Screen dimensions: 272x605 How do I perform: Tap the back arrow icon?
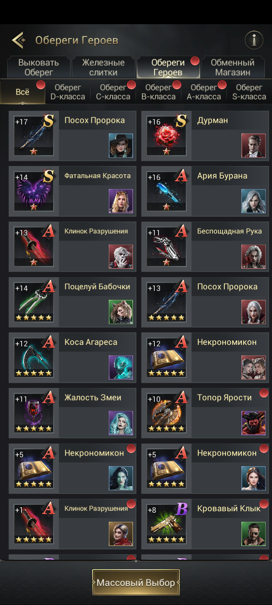[19, 40]
